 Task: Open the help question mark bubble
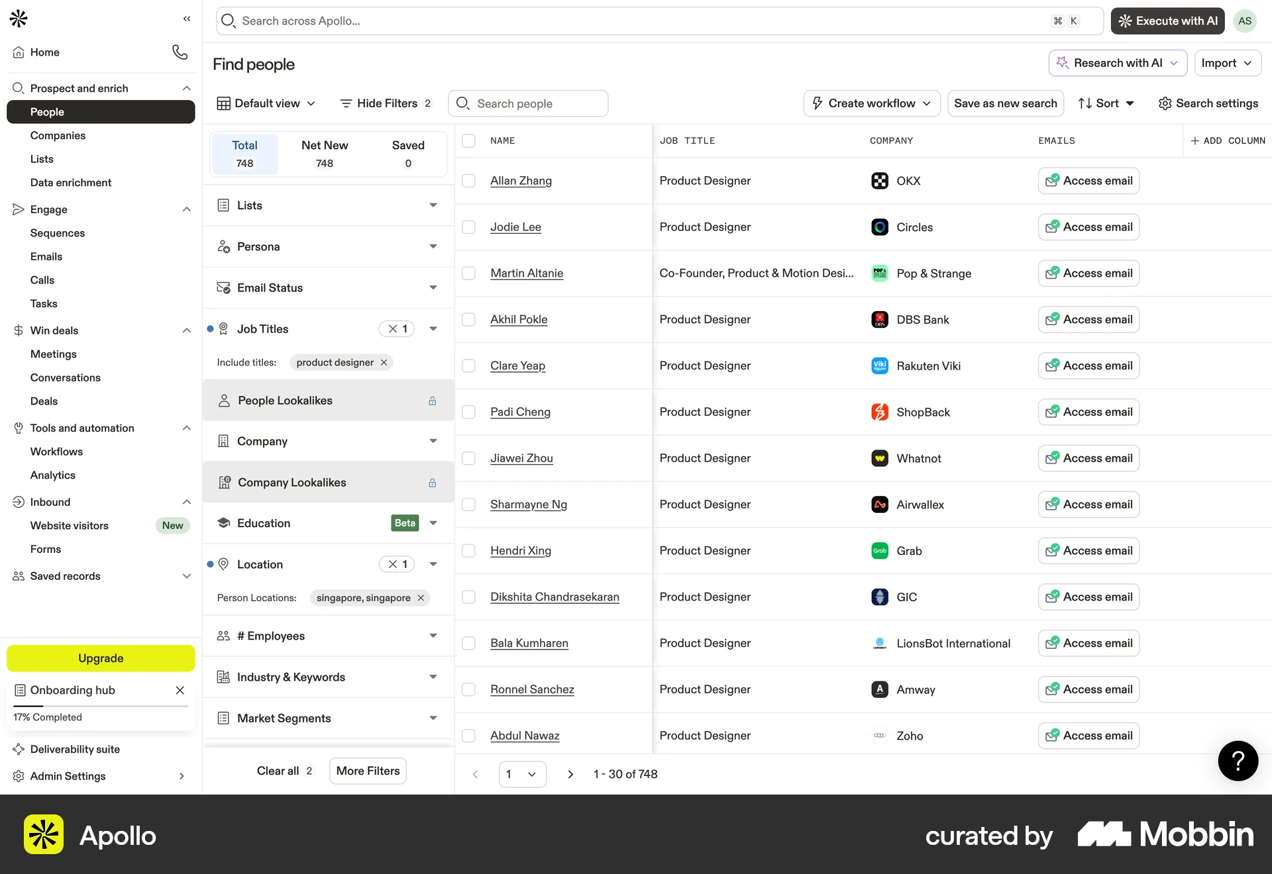(x=1238, y=761)
